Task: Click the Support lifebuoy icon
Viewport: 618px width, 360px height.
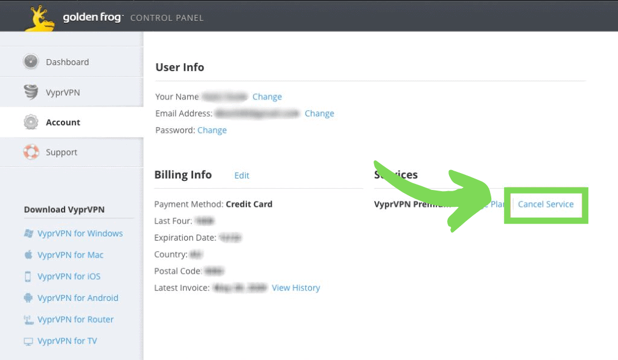Action: [31, 151]
